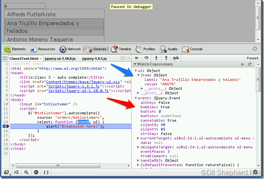Viewport: 264px width, 179px height.
Task: Click the watch panel vertical scrollbar thumb
Action: click(x=258, y=79)
